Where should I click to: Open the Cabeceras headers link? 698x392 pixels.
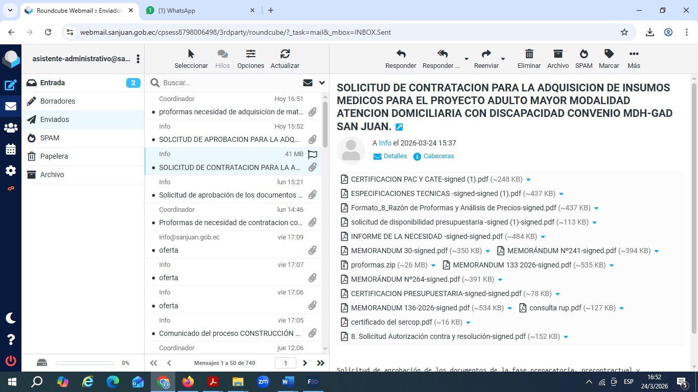click(438, 156)
